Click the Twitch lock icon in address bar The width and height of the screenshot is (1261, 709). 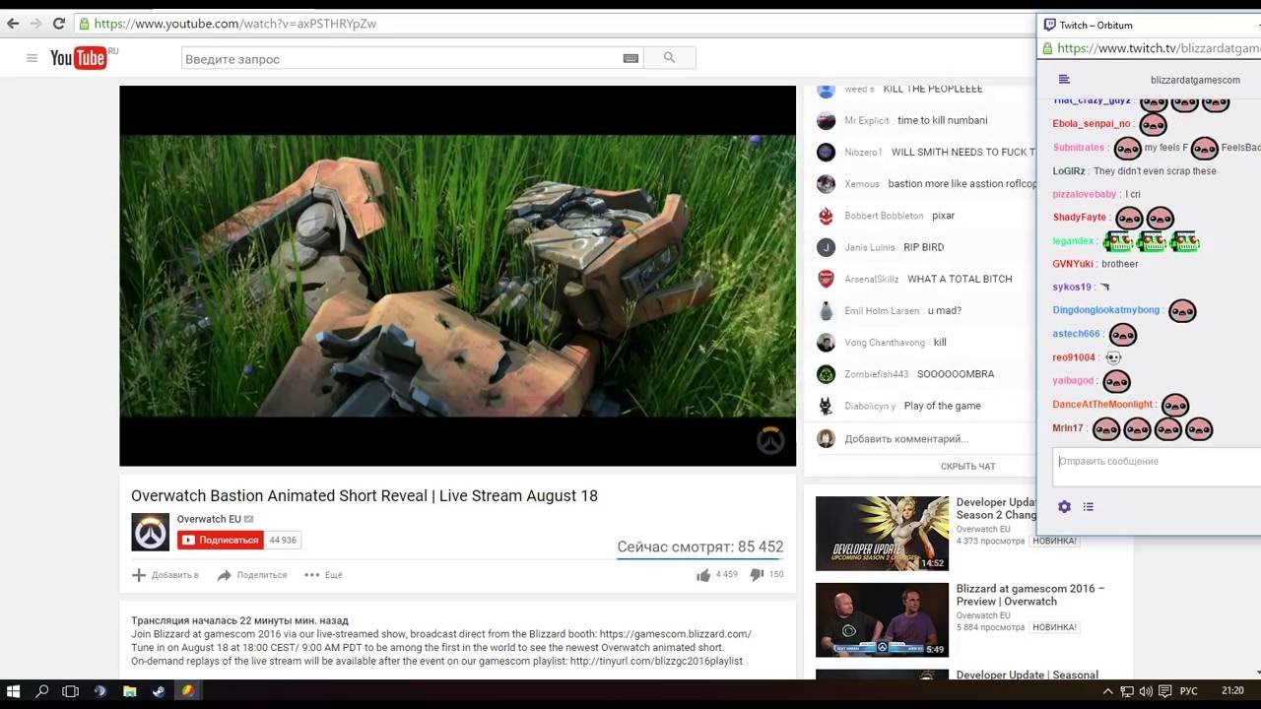[x=1048, y=48]
